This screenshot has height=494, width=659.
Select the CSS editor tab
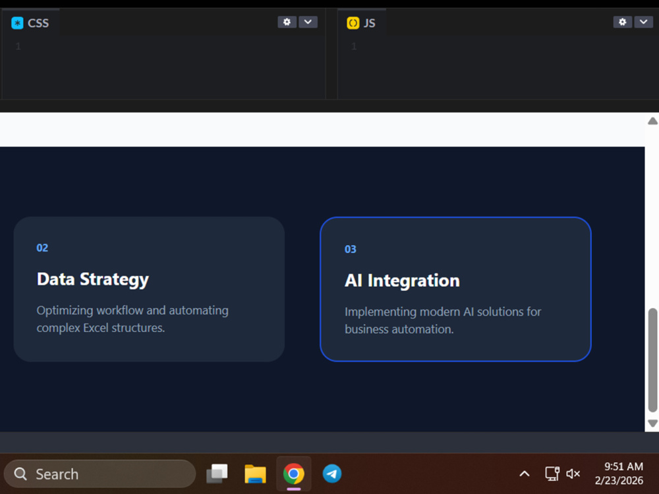(x=30, y=22)
